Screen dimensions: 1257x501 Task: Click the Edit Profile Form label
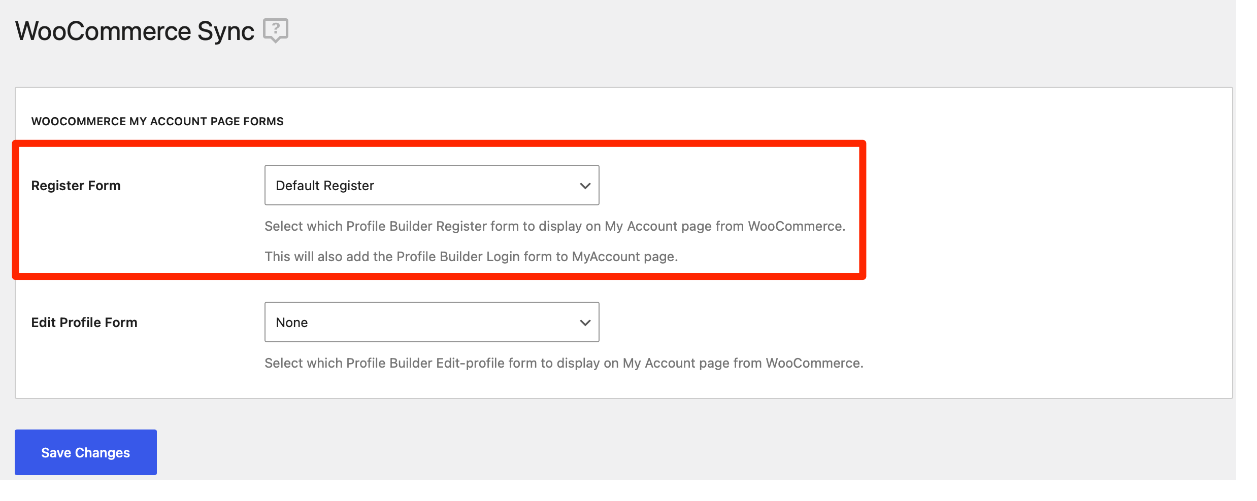(84, 323)
